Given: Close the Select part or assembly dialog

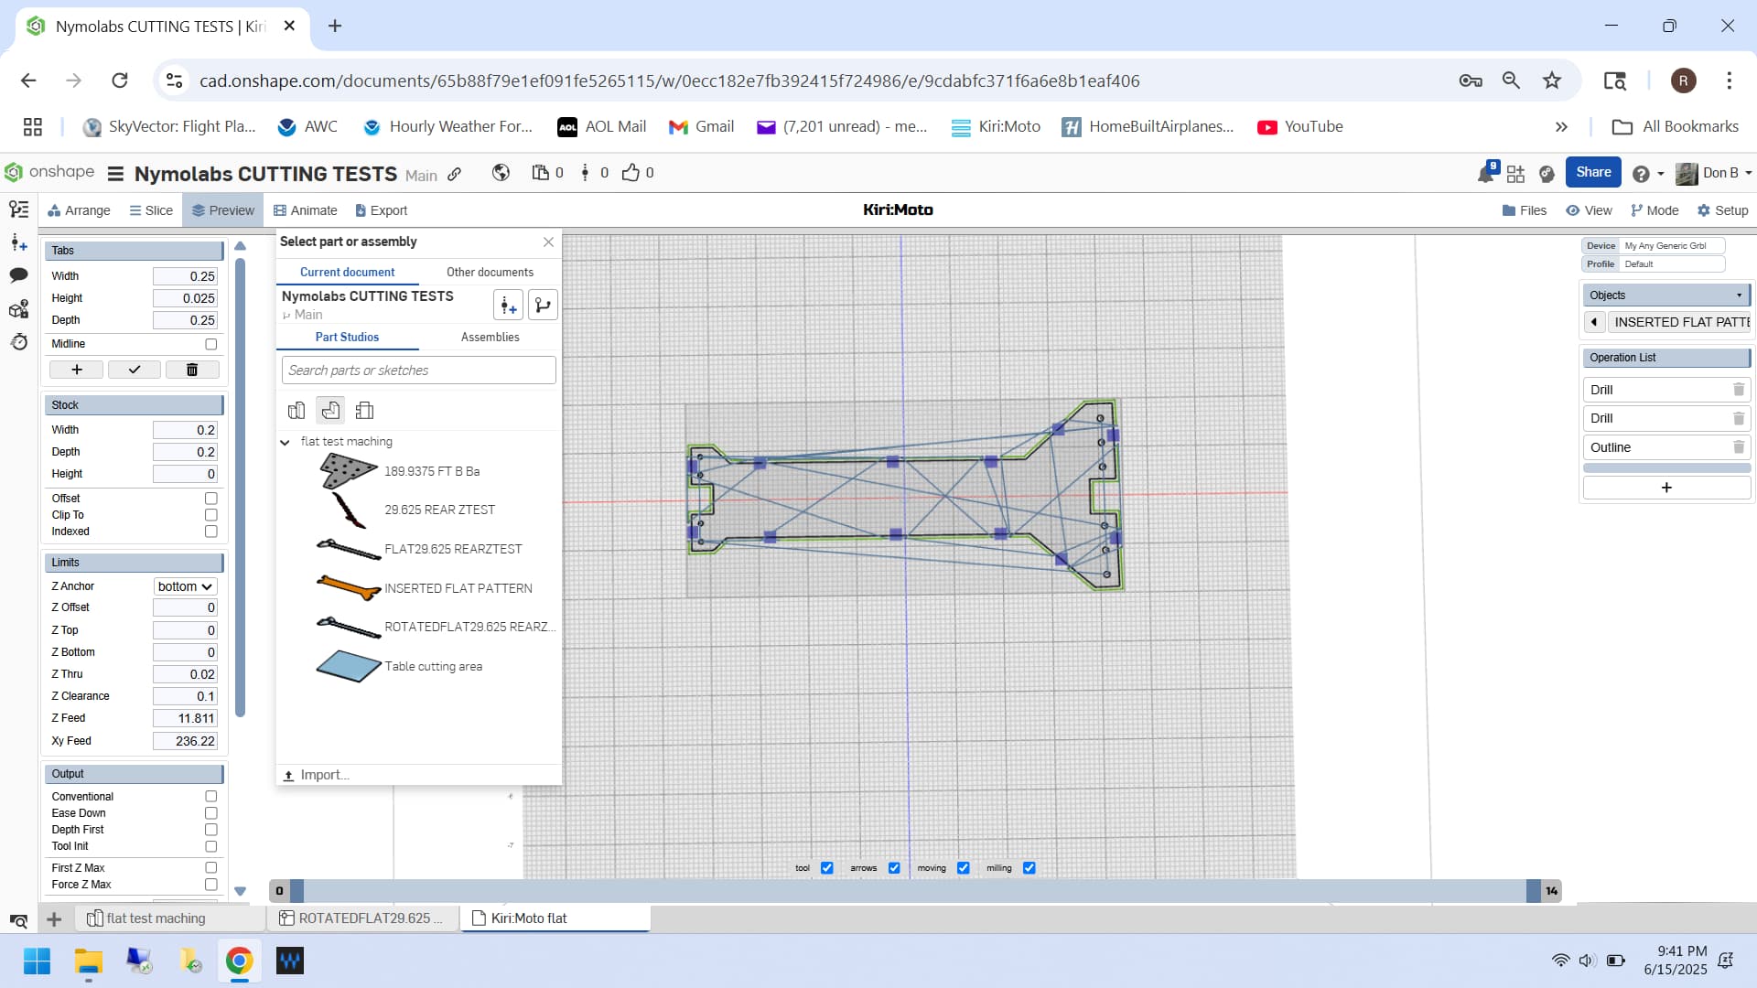Looking at the screenshot, I should 548,242.
